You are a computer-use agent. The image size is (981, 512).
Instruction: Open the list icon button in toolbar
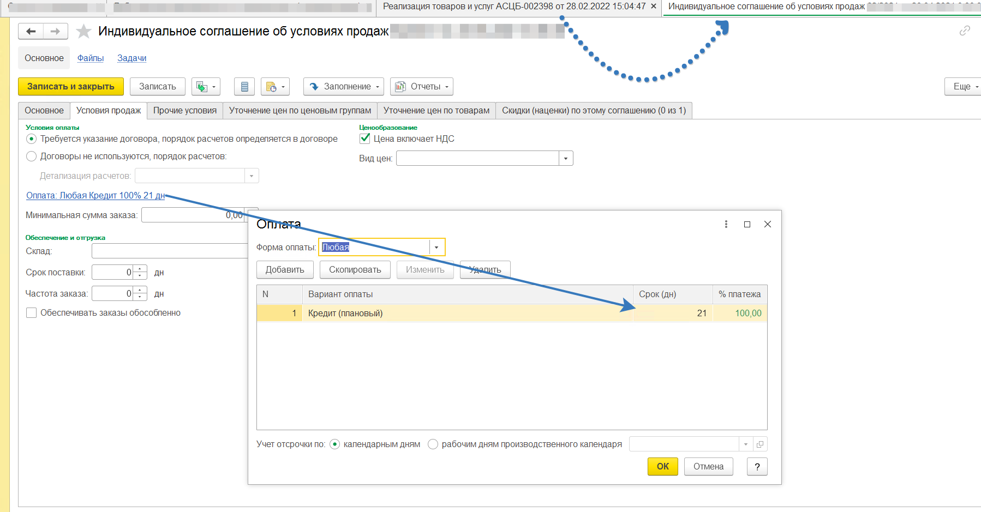tap(244, 87)
